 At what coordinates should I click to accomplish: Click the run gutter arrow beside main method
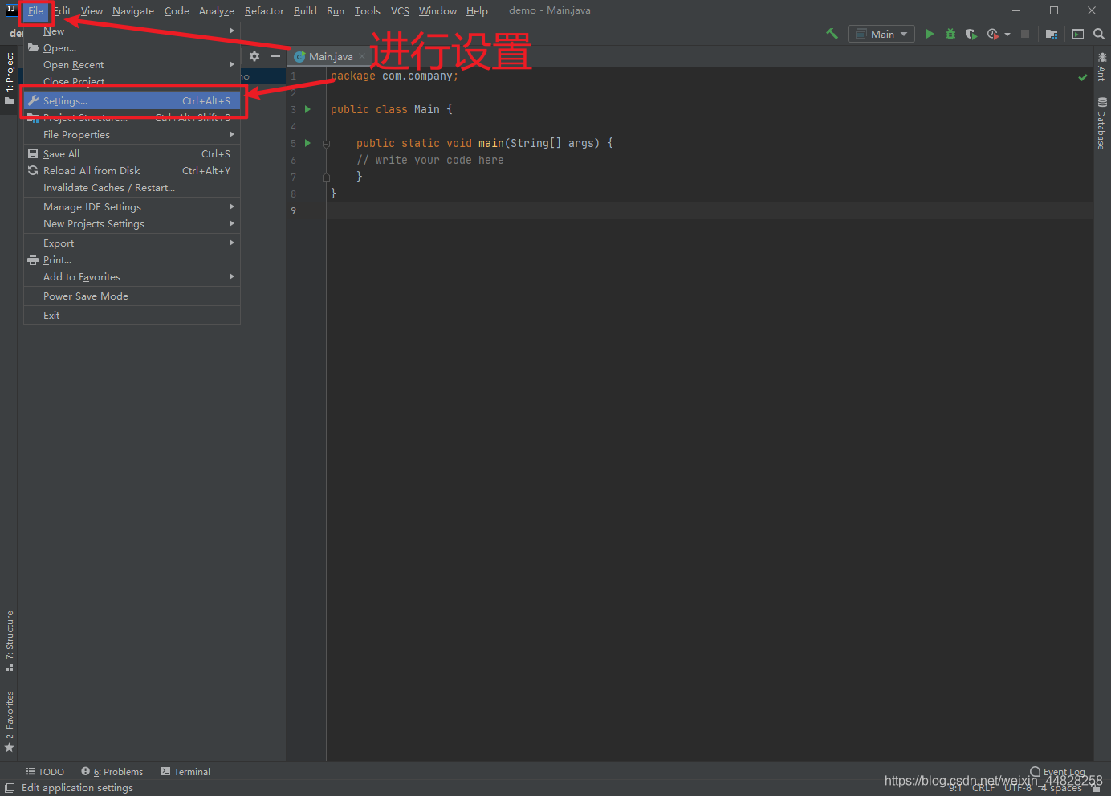[307, 143]
